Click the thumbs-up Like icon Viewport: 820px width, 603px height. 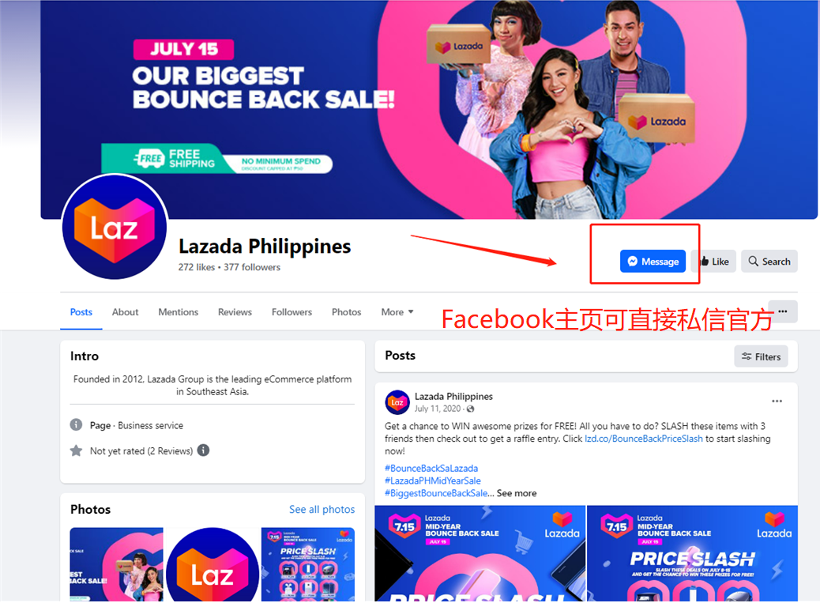tap(705, 262)
